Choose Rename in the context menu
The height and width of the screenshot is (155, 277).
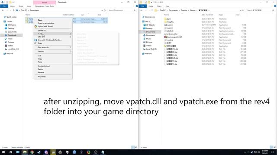41,73
